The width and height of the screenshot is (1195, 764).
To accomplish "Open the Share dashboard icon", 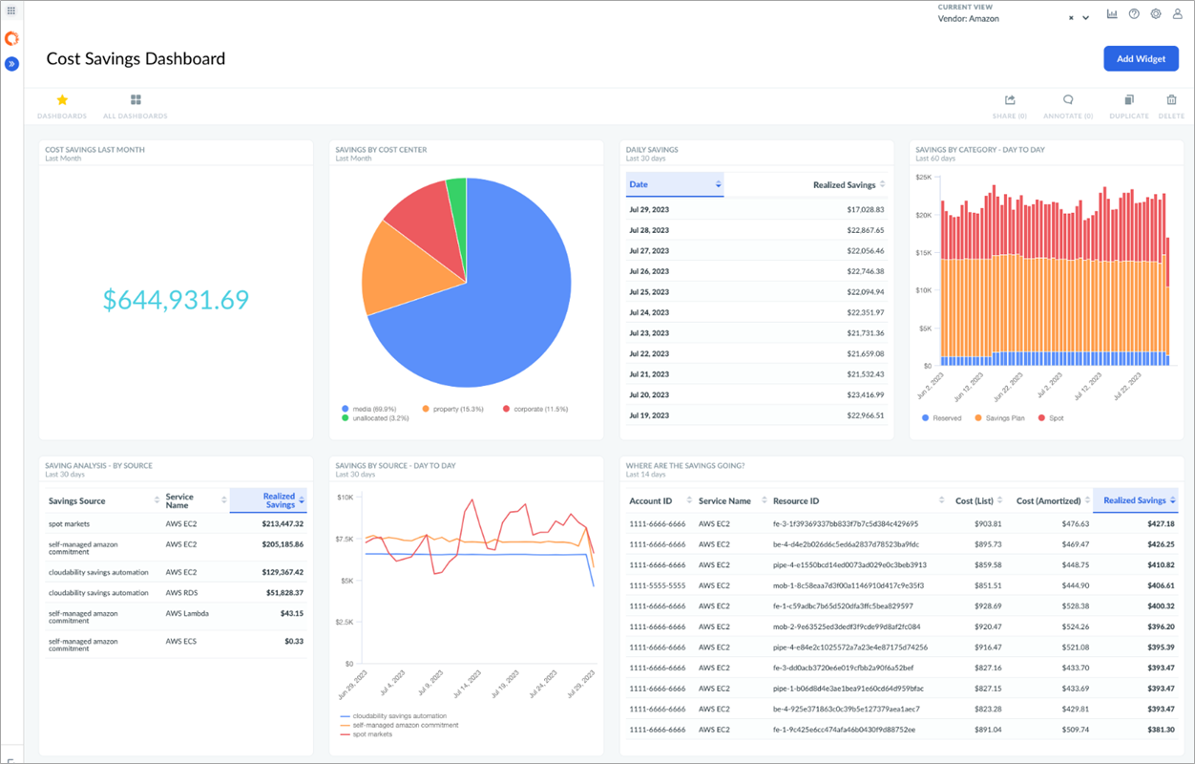I will coord(1009,99).
